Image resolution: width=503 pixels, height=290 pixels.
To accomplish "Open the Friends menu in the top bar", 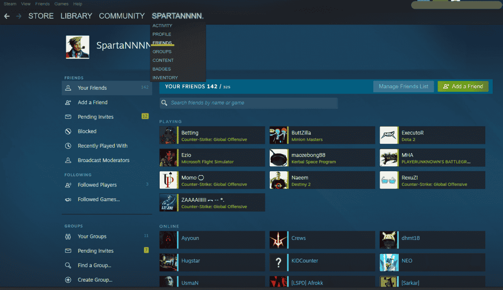I will (42, 3).
